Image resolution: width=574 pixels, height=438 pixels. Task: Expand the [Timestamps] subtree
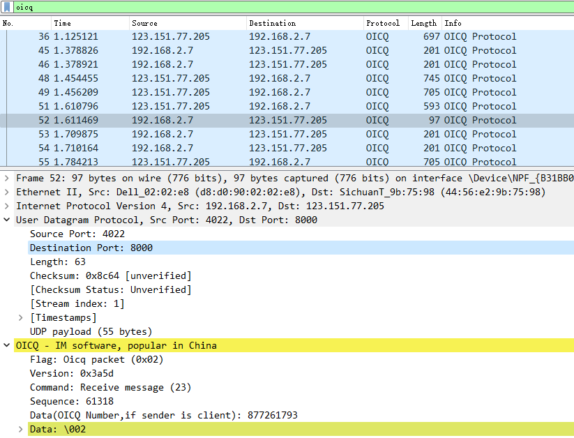pos(21,317)
